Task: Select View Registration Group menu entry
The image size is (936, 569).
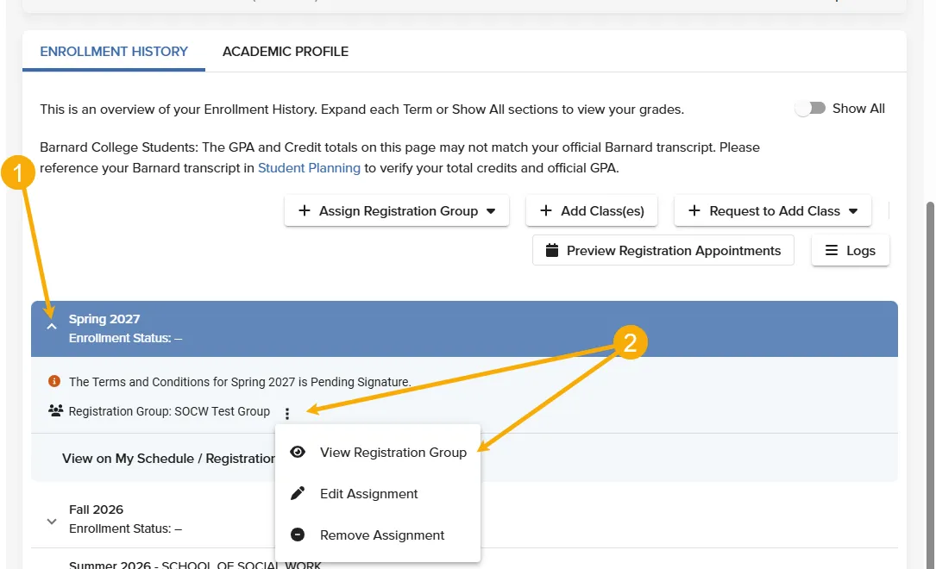Action: [378, 452]
